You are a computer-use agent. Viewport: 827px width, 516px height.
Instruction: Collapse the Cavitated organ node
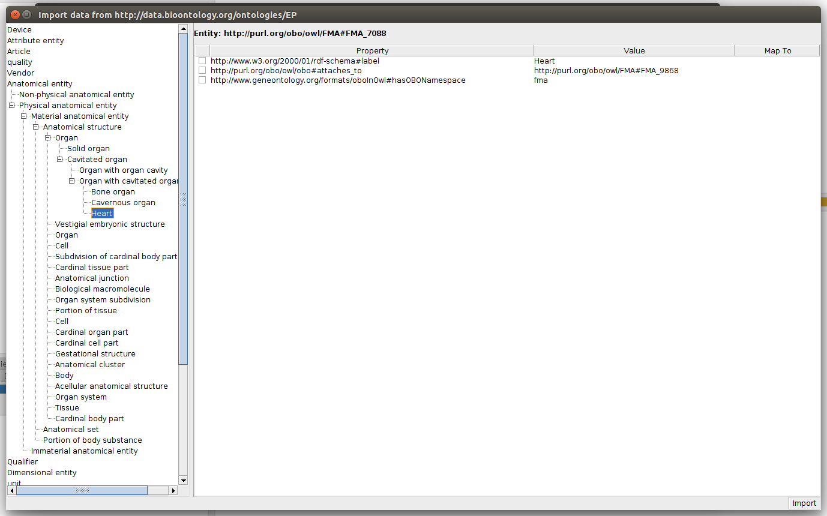point(59,159)
